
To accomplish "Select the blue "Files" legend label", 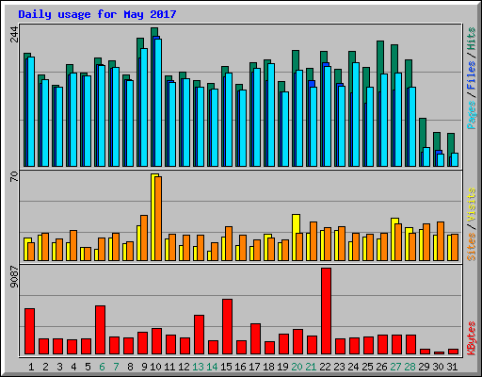I will [471, 75].
